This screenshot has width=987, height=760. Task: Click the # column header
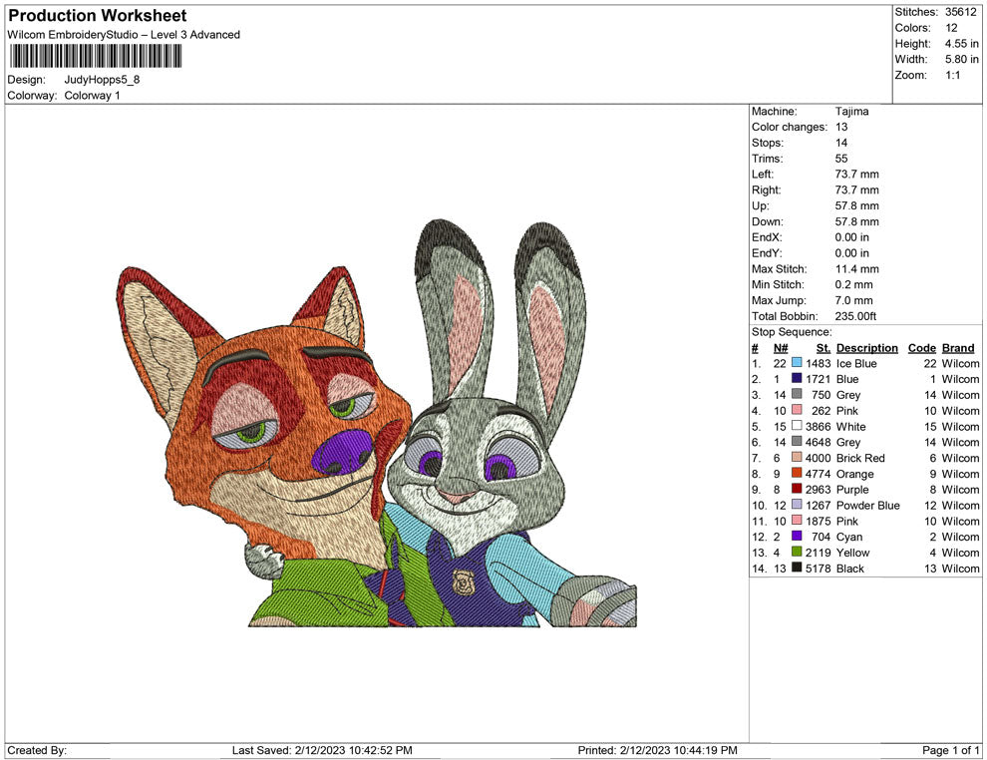point(755,348)
